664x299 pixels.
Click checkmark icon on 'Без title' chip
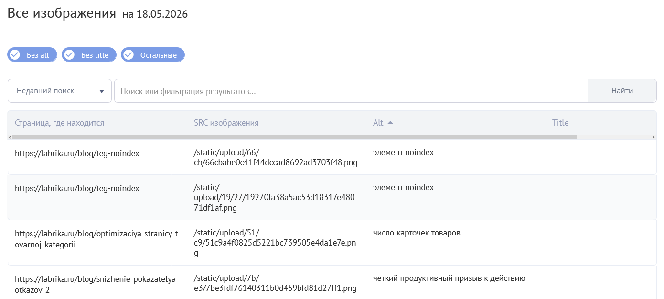pyautogui.click(x=69, y=55)
